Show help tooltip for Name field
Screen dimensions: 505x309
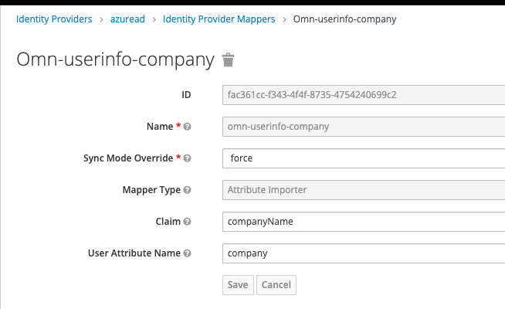pyautogui.click(x=187, y=127)
